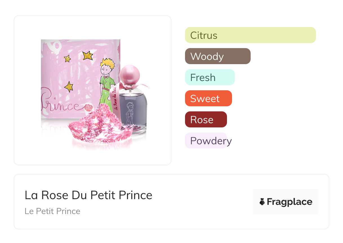Select the Woody accord bar

point(218,56)
